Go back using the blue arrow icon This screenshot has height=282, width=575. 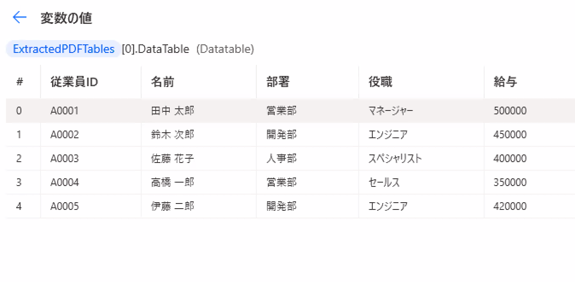pyautogui.click(x=20, y=17)
